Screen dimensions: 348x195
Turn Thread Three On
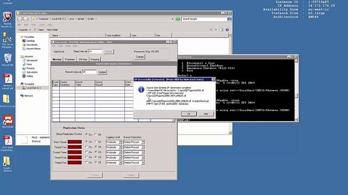click(x=86, y=152)
